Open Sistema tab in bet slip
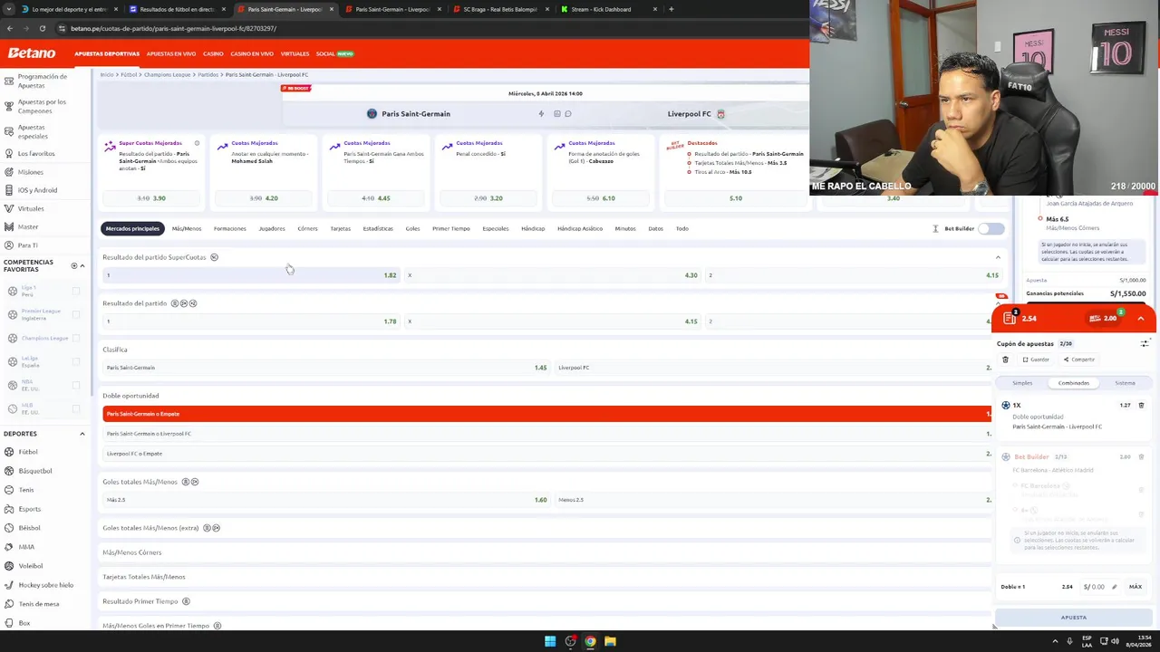 tap(1125, 383)
